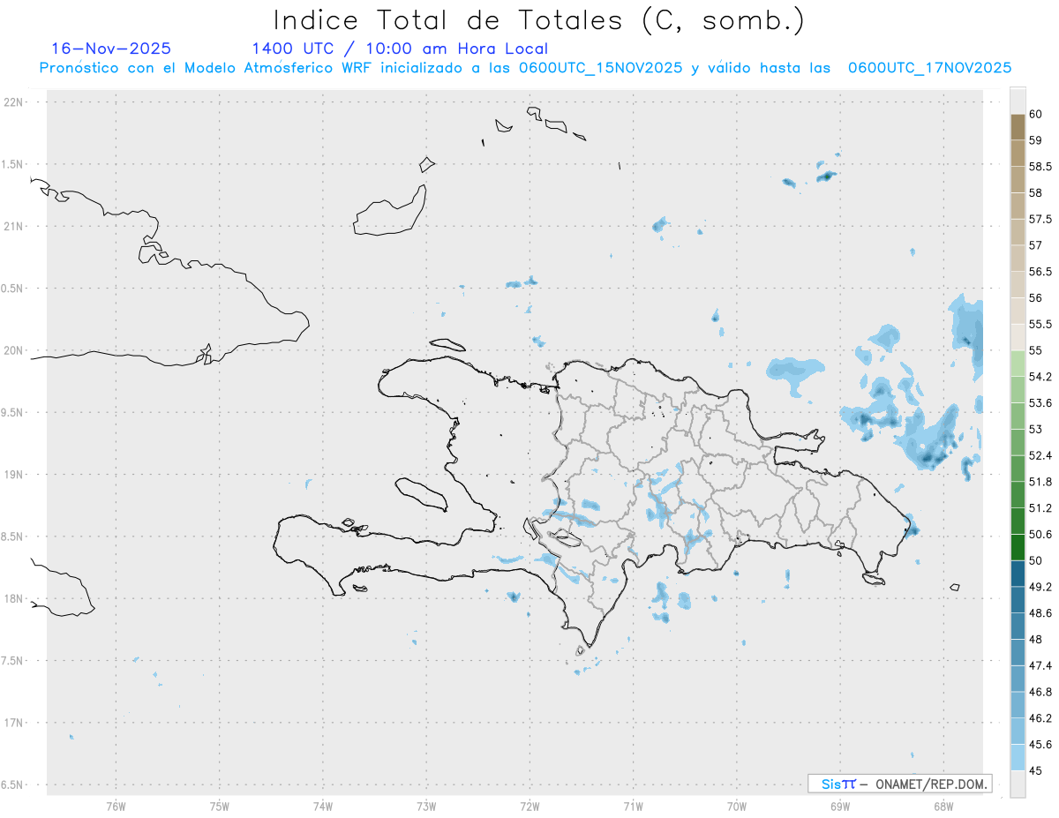Click the colorbar value label '51.8'
Viewport: 1059px width, 818px height.
[x=1040, y=482]
